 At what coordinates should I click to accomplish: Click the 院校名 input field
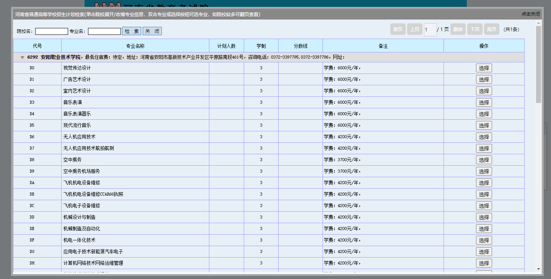point(52,31)
